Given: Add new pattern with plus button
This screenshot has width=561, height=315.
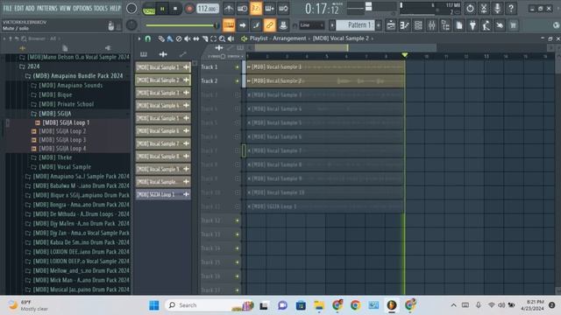Looking at the screenshot, I should click(x=379, y=25).
